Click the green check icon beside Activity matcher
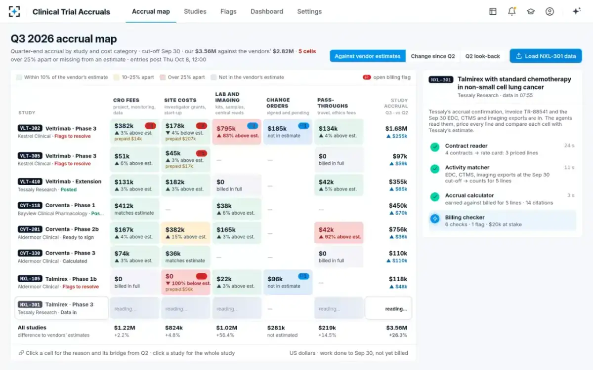This screenshot has width=593, height=370. (x=435, y=169)
